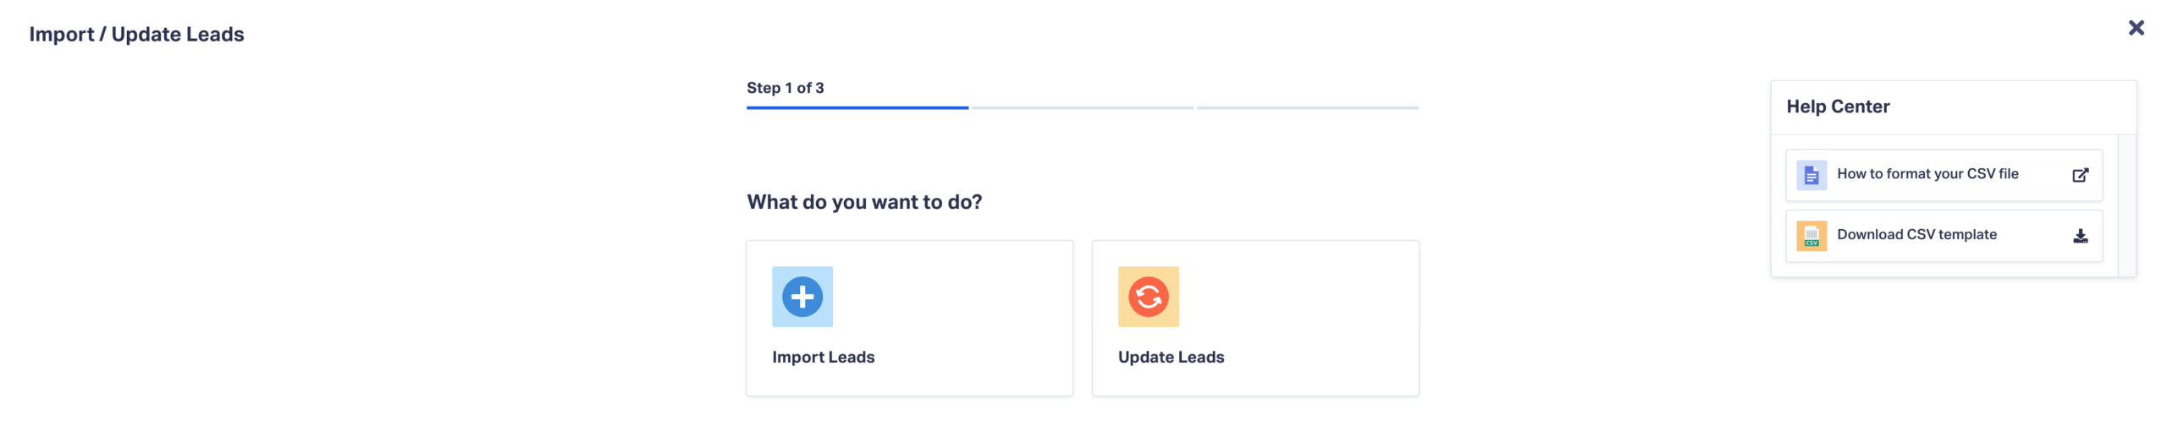Click the Help Center panel scrollbar
The image size is (2167, 448).
tap(2126, 205)
